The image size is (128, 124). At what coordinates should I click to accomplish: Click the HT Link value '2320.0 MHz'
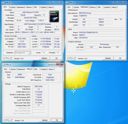point(22,47)
